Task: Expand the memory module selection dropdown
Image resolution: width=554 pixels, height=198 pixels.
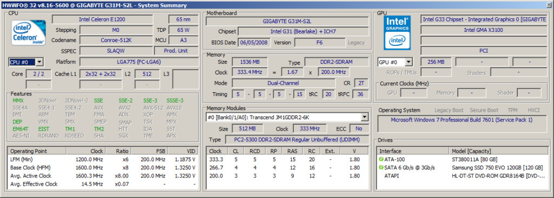Action: point(365,117)
